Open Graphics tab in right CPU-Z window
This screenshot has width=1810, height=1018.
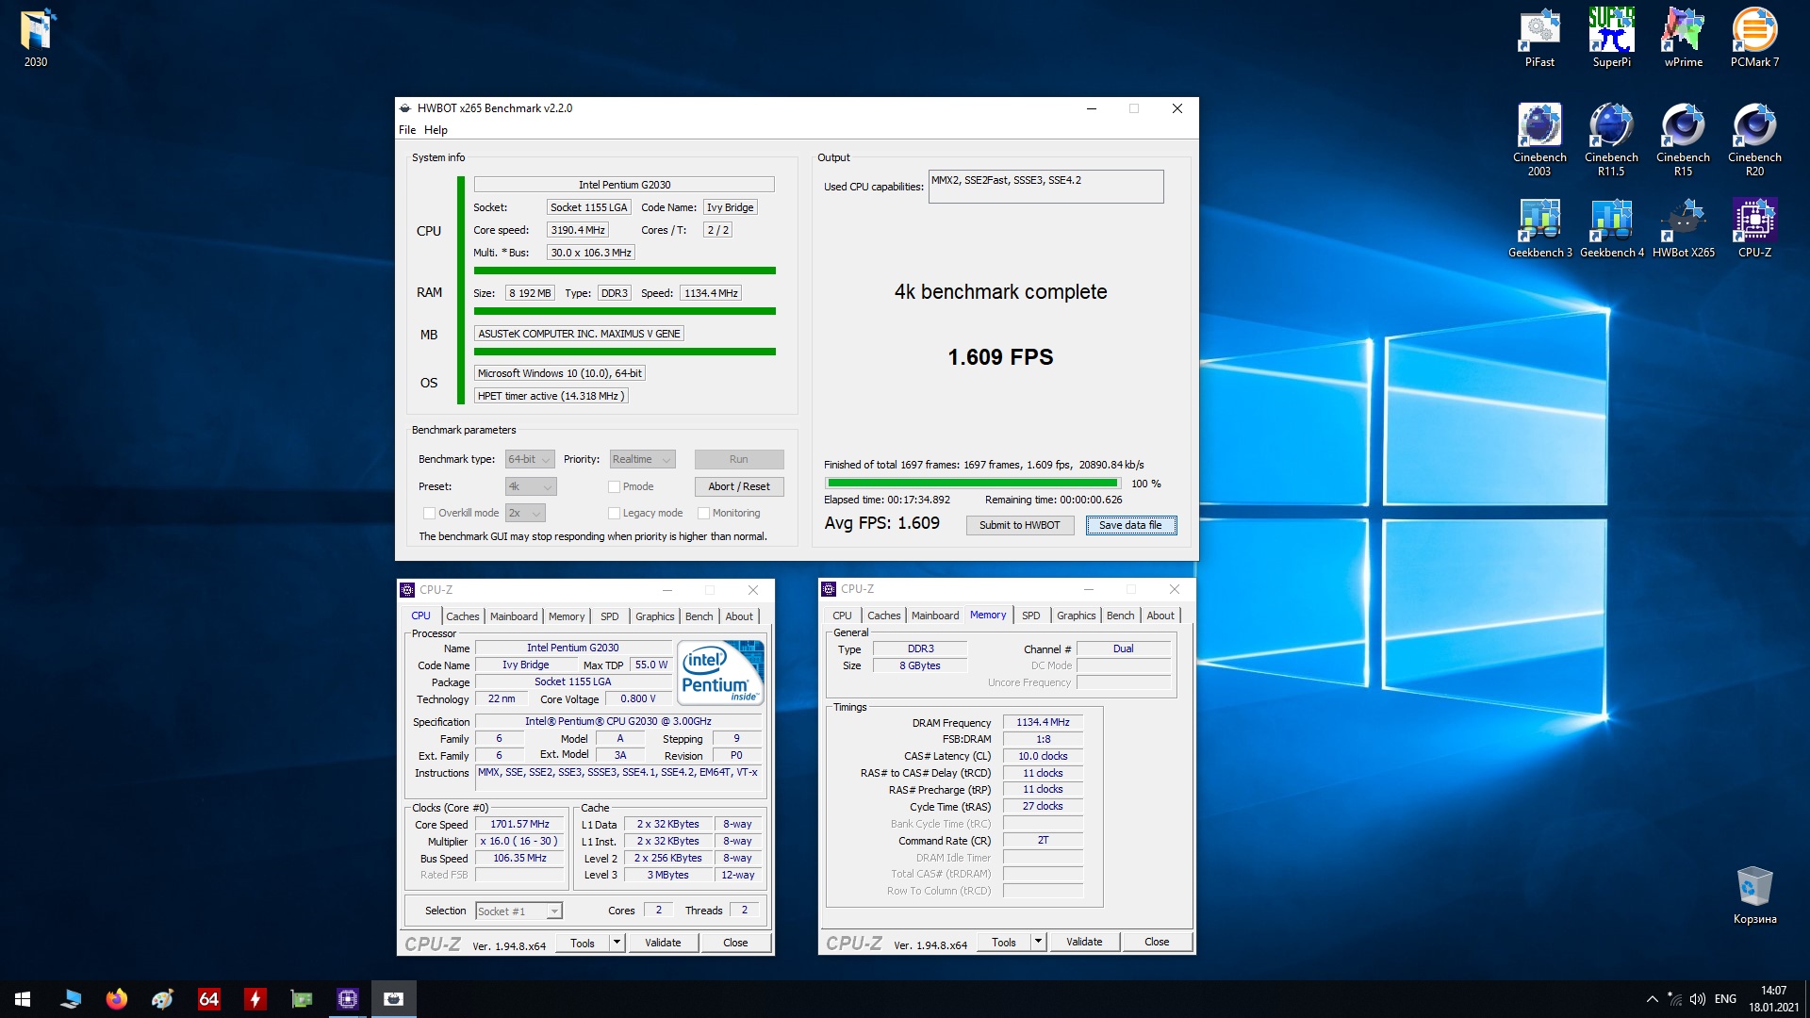coord(1076,616)
